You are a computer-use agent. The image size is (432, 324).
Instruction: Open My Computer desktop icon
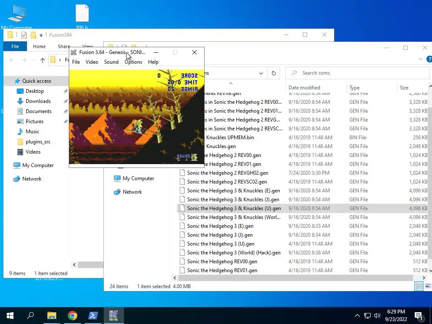[x=16, y=17]
